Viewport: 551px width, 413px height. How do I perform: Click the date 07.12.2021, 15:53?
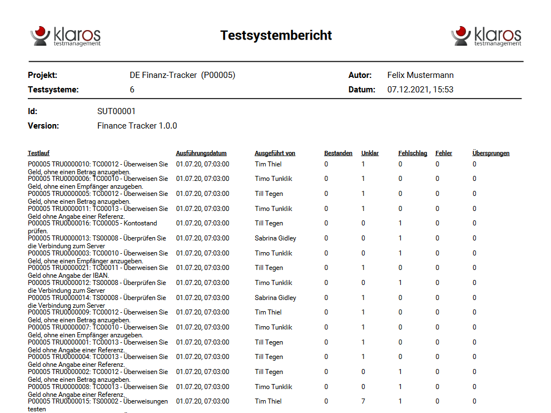pyautogui.click(x=420, y=90)
